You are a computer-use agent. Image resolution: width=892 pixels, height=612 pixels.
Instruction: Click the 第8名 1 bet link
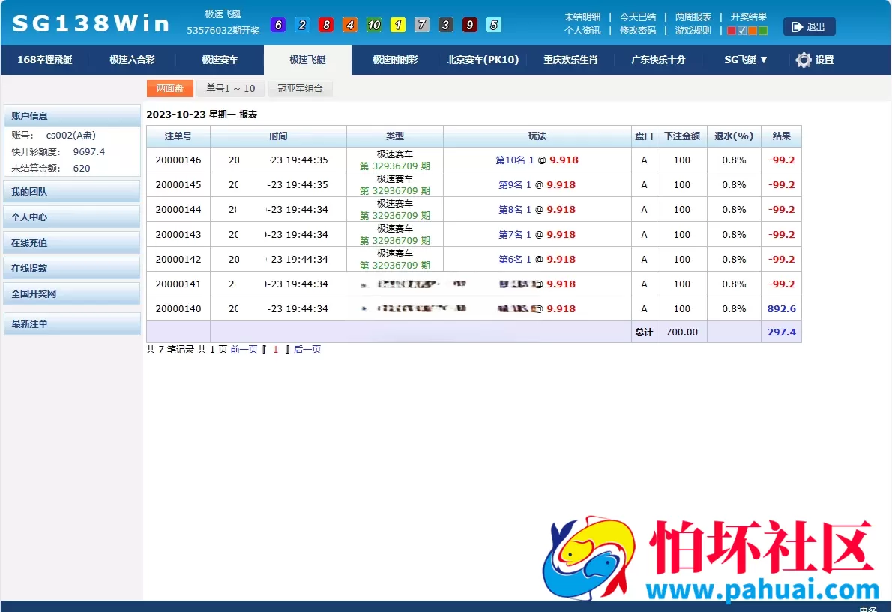click(x=515, y=209)
